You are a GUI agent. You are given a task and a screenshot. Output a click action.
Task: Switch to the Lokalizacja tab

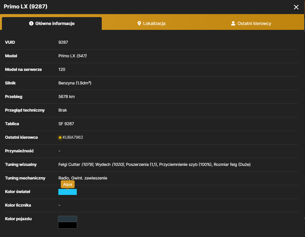(x=152, y=24)
